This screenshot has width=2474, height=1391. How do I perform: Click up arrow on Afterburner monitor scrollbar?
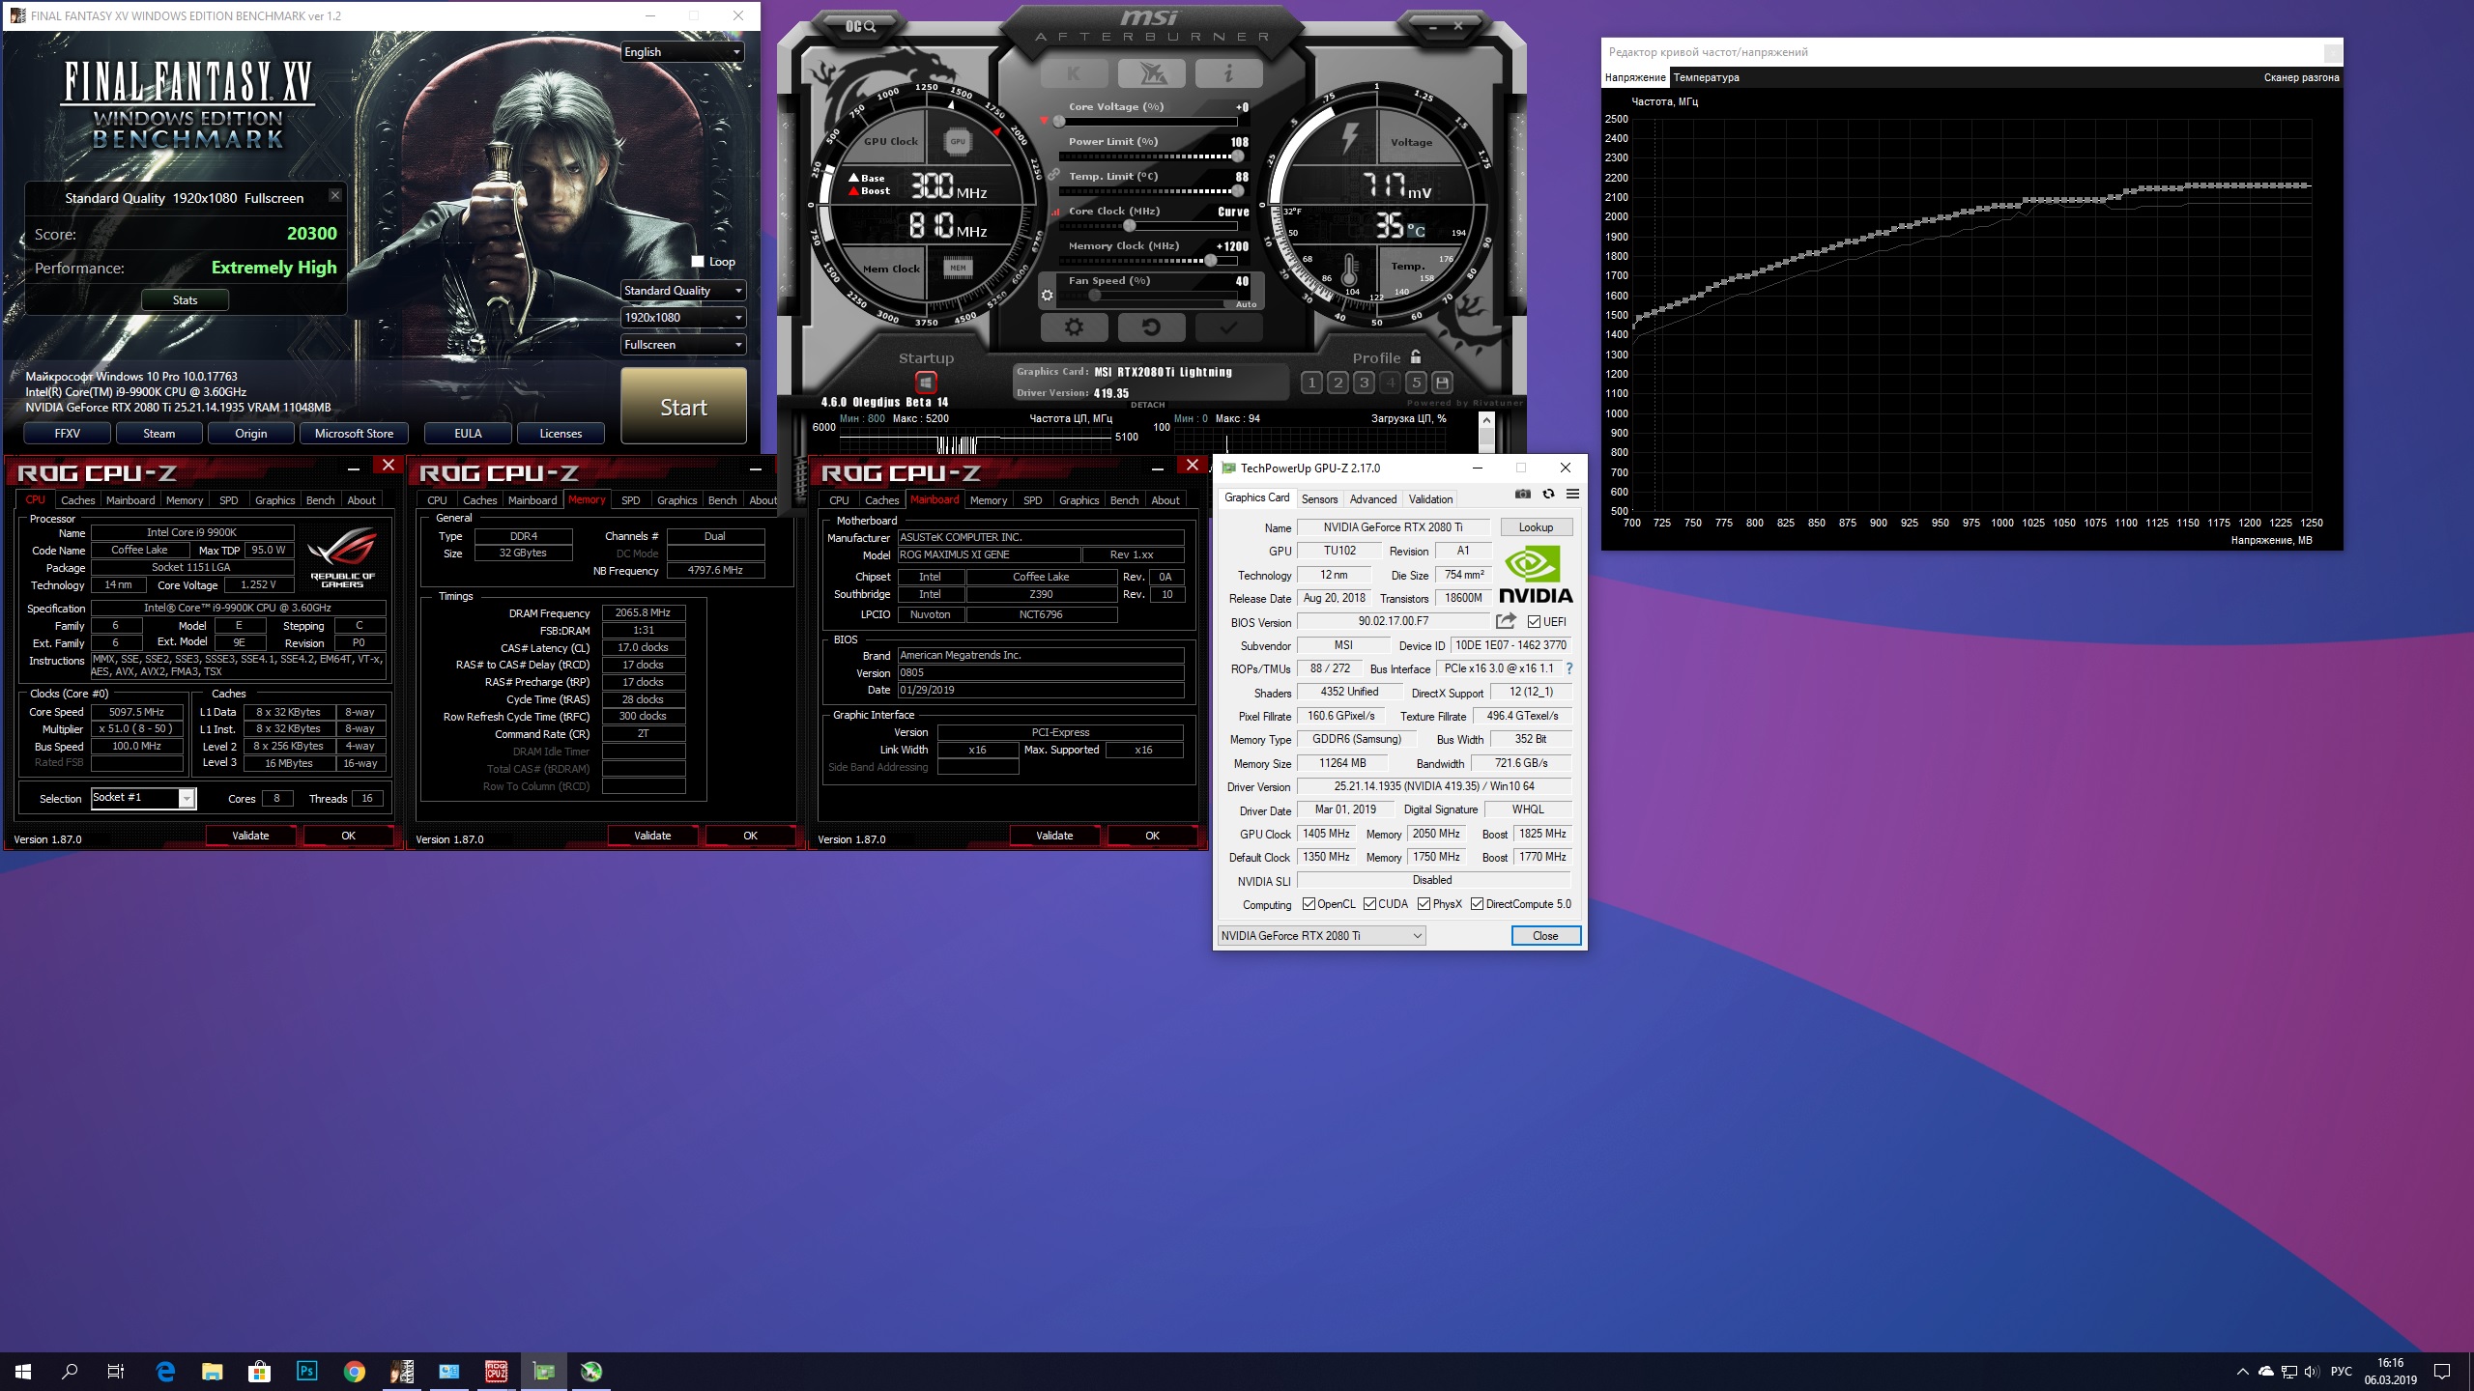tap(1486, 420)
